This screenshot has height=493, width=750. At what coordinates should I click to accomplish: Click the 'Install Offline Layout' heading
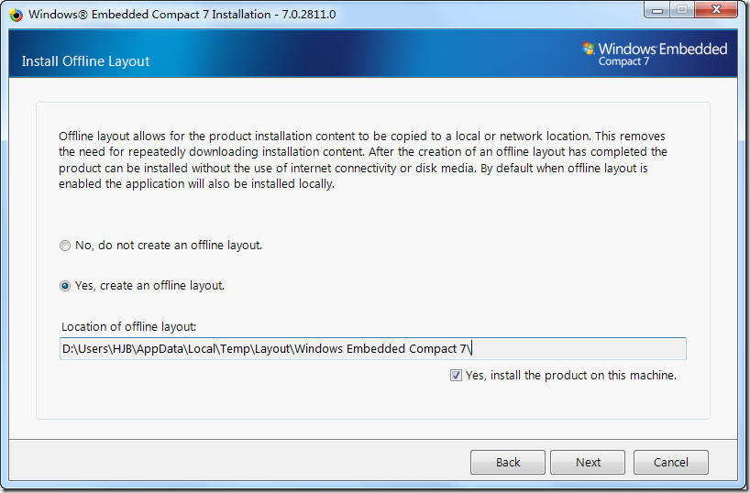click(85, 61)
